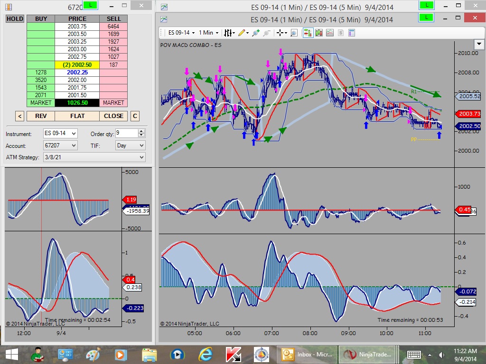This screenshot has width=486, height=364.
Task: Click the price cell 2003.00
Action: 77,49
